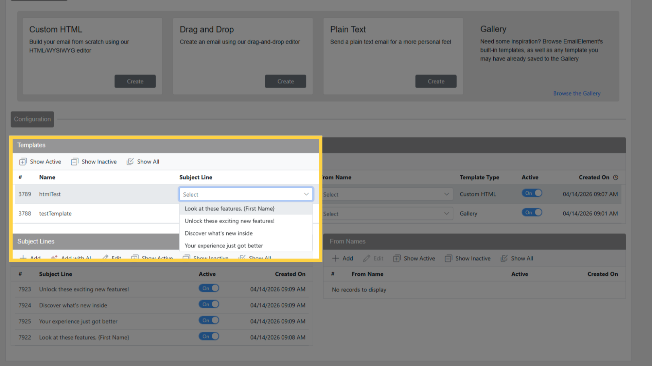
Task: Open Subject Line Select dropdown for htmlTest
Action: 246,194
